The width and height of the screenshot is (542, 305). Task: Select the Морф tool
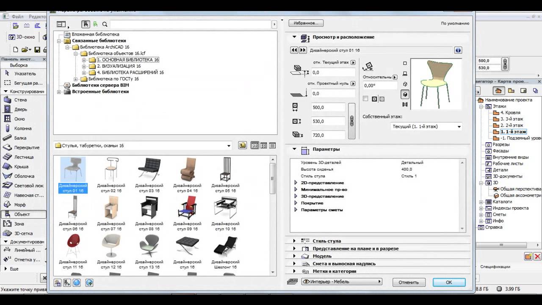23,205
